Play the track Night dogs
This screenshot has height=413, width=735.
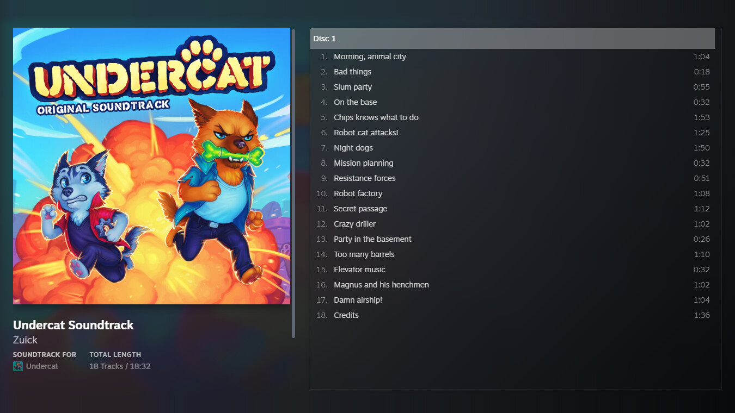(x=353, y=147)
